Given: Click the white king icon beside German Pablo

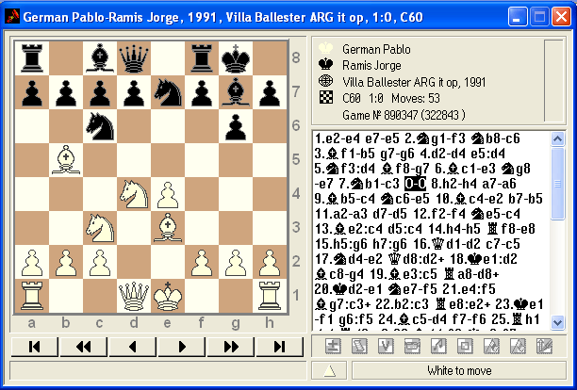Looking at the screenshot, I should point(326,48).
